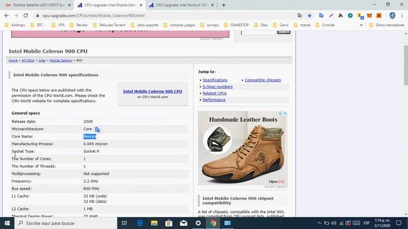This screenshot has height=229, width=408.
Task: Open Settings gear on the taskbar
Action: [x=198, y=223]
